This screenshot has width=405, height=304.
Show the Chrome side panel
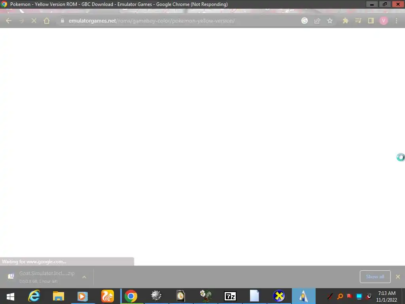tap(371, 21)
